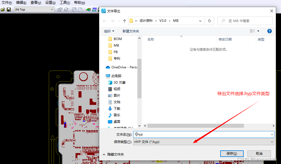
Task: Close the 文件导出 dialog
Action: (272, 11)
